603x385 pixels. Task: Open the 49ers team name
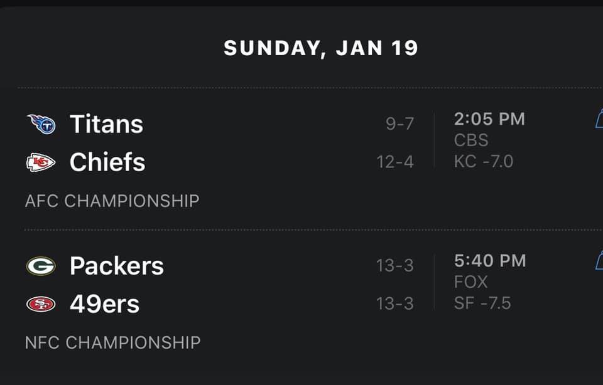pos(105,303)
